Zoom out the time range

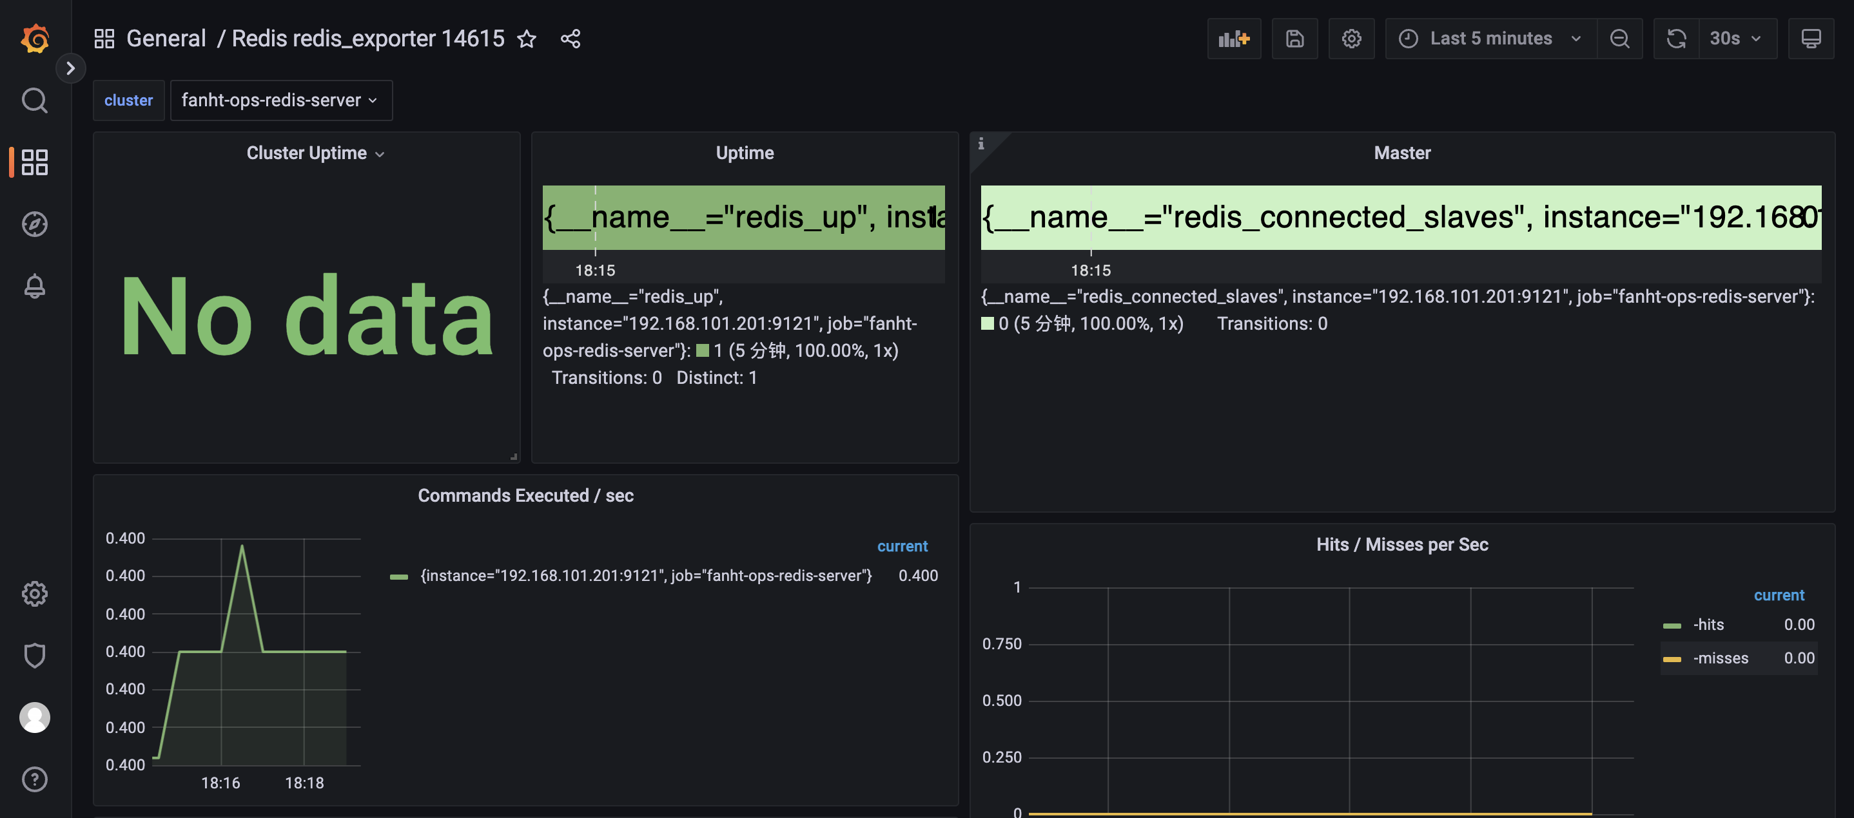pyautogui.click(x=1620, y=39)
